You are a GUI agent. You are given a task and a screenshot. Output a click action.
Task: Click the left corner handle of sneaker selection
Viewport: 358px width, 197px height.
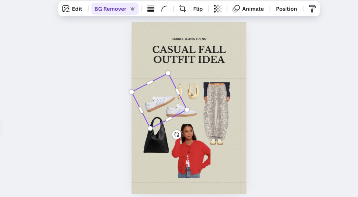(x=131, y=92)
